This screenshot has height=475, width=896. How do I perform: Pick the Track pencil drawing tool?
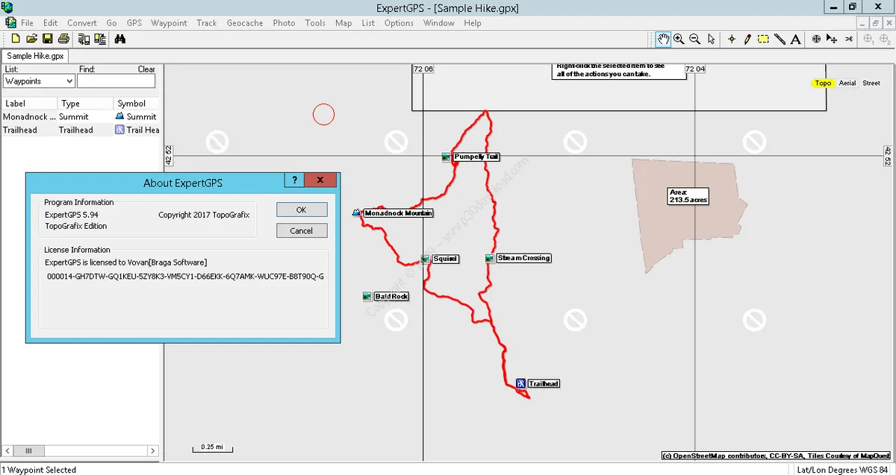[747, 39]
